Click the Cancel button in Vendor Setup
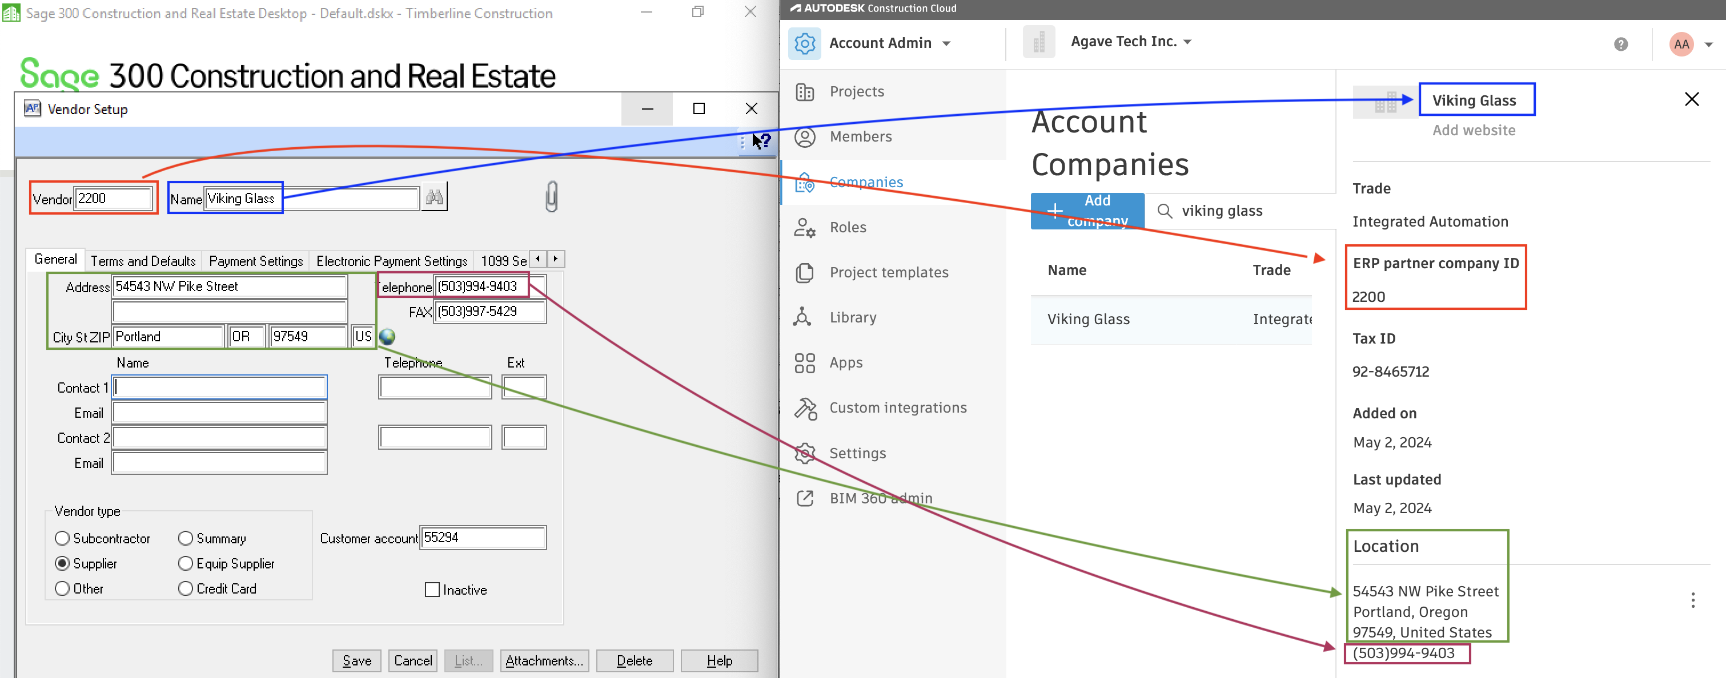1726x678 pixels. point(413,661)
